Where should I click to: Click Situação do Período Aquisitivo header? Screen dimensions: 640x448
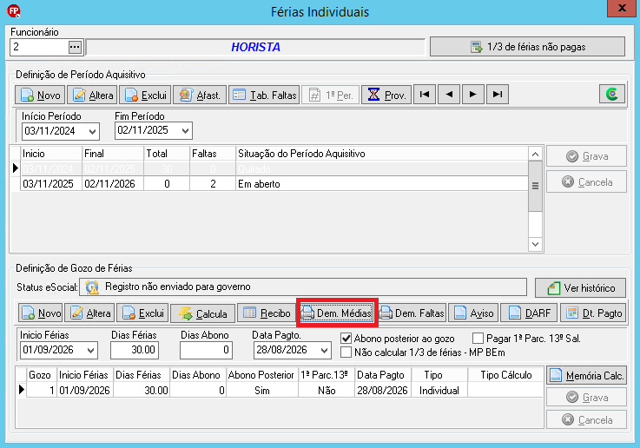pos(381,154)
